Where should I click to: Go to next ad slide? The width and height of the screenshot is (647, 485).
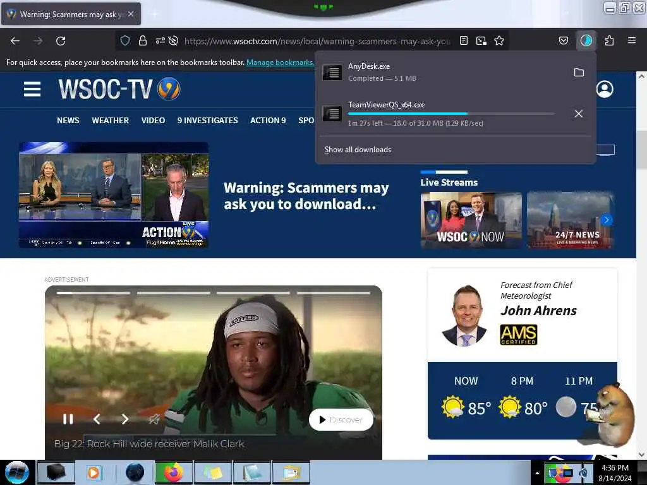tap(125, 419)
